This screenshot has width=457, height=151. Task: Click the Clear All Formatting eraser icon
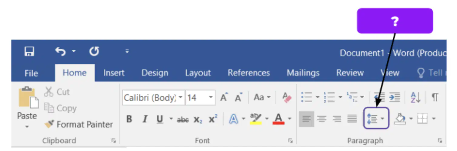[x=286, y=98]
